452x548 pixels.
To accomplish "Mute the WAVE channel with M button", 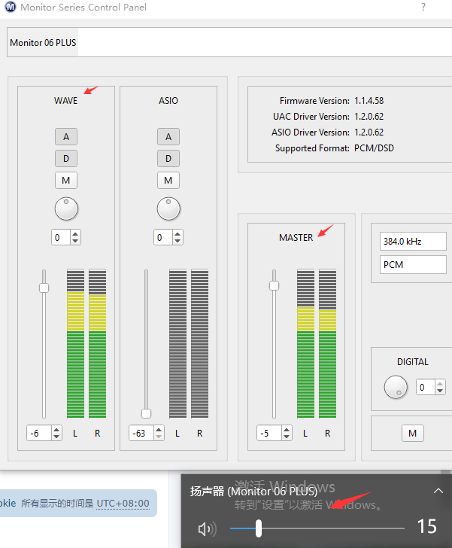I will pyautogui.click(x=66, y=181).
